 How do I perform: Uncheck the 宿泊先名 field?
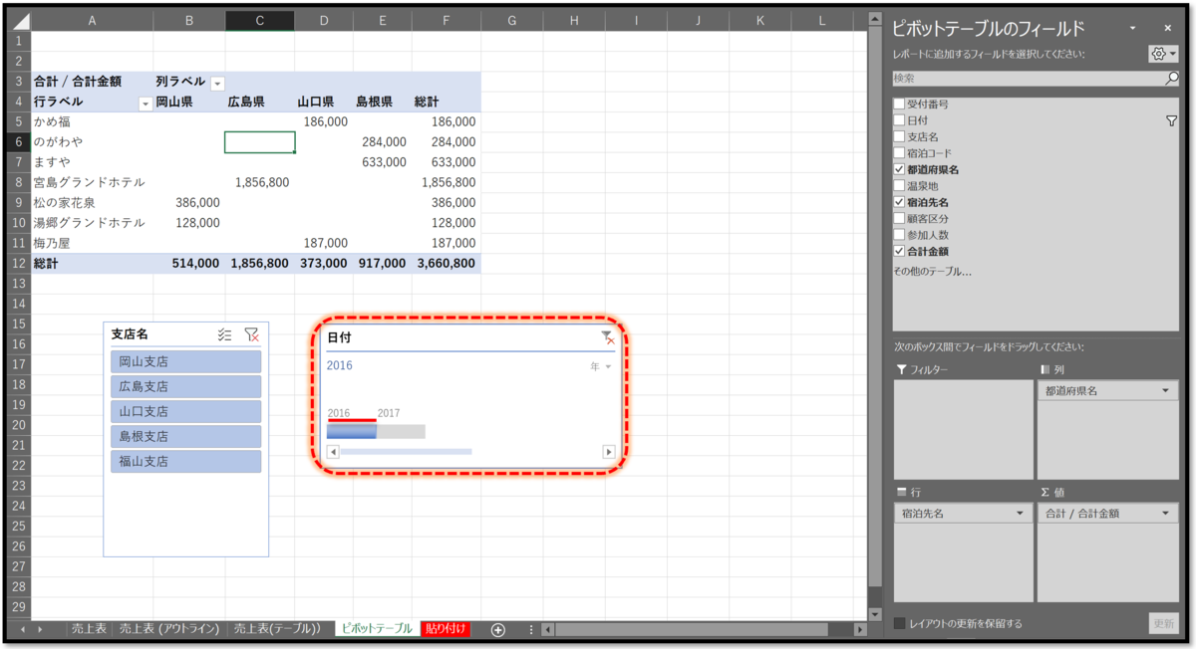pyautogui.click(x=900, y=202)
